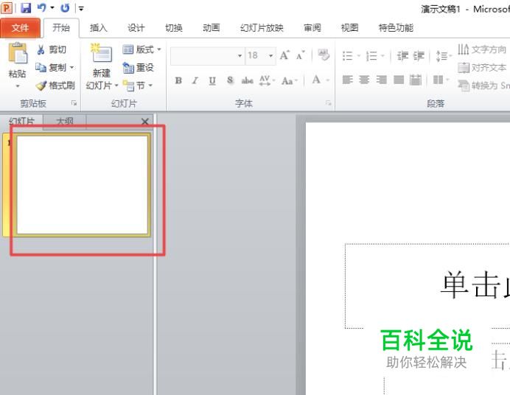The image size is (510, 395).
Task: Click the font size box showing 18
Action: point(256,55)
